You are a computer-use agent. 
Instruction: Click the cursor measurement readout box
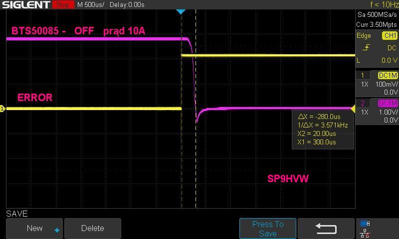point(323,129)
